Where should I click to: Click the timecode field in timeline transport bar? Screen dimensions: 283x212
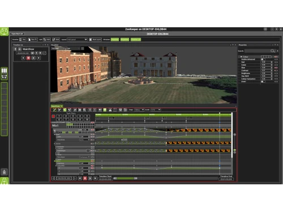pyautogui.click(x=64, y=178)
